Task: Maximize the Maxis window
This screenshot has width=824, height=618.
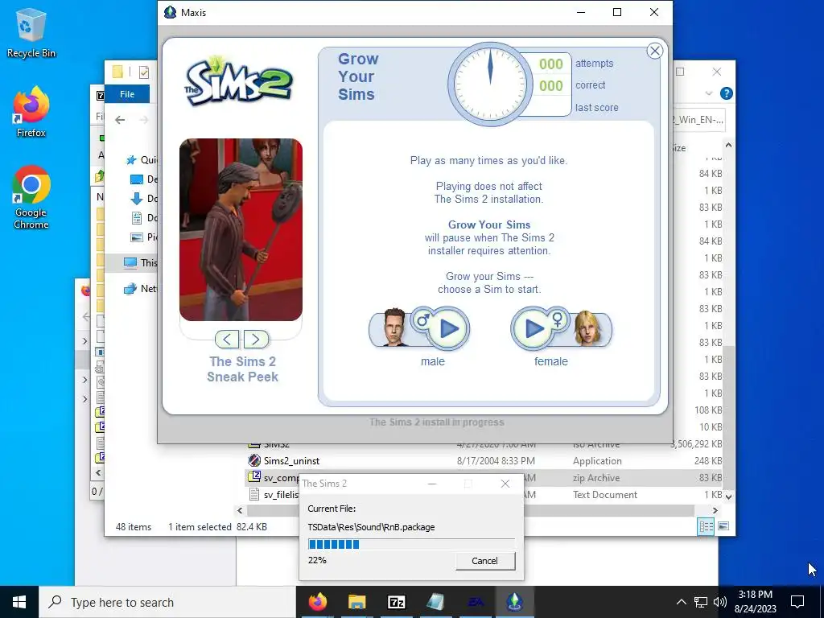Action: 617,12
